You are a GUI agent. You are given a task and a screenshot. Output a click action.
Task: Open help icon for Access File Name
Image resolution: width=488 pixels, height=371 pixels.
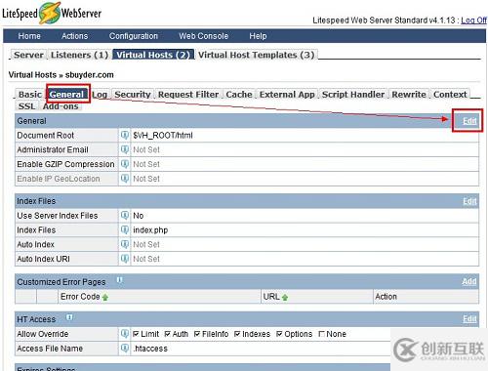click(x=125, y=348)
